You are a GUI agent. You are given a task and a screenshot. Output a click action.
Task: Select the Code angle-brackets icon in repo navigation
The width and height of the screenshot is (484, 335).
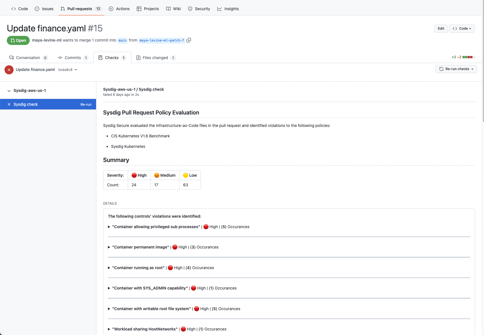click(x=13, y=9)
